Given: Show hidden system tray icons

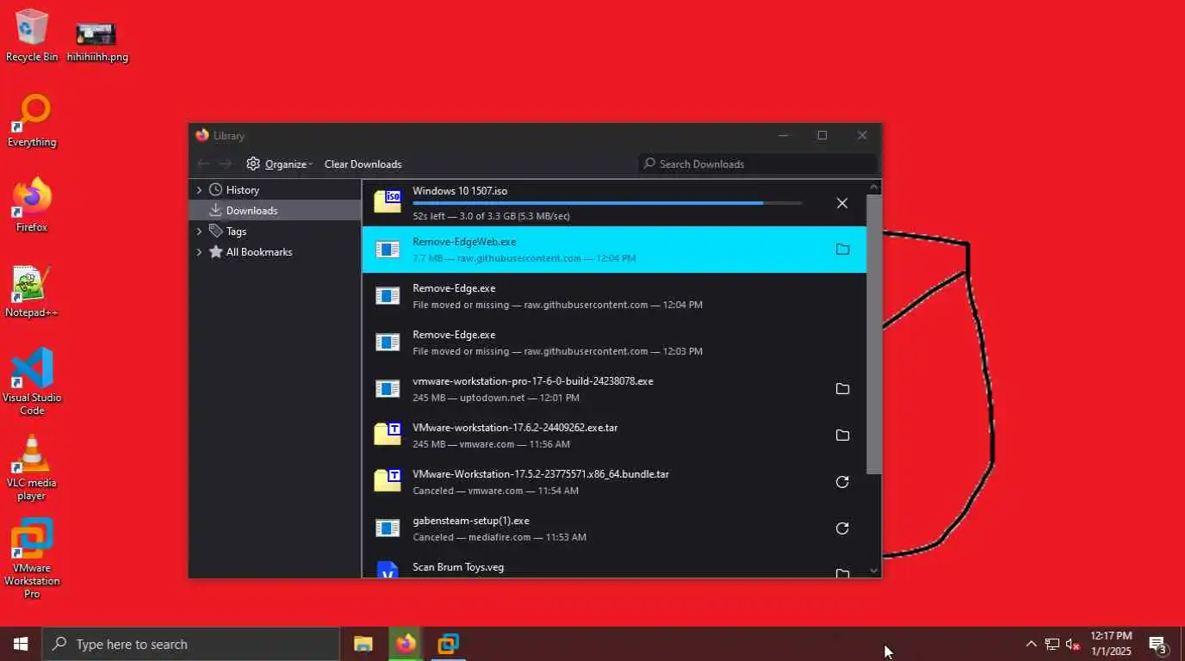Looking at the screenshot, I should click(1031, 644).
